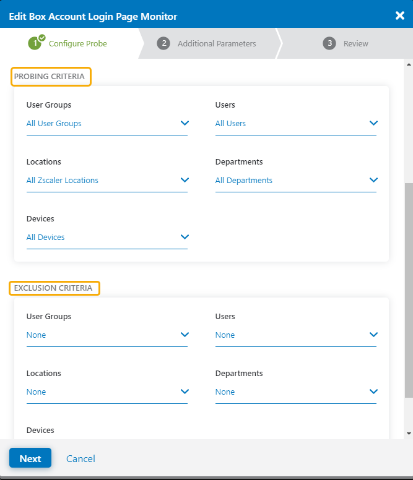
Task: Click chevron for Exclusion Criteria User Groups
Action: click(x=185, y=335)
